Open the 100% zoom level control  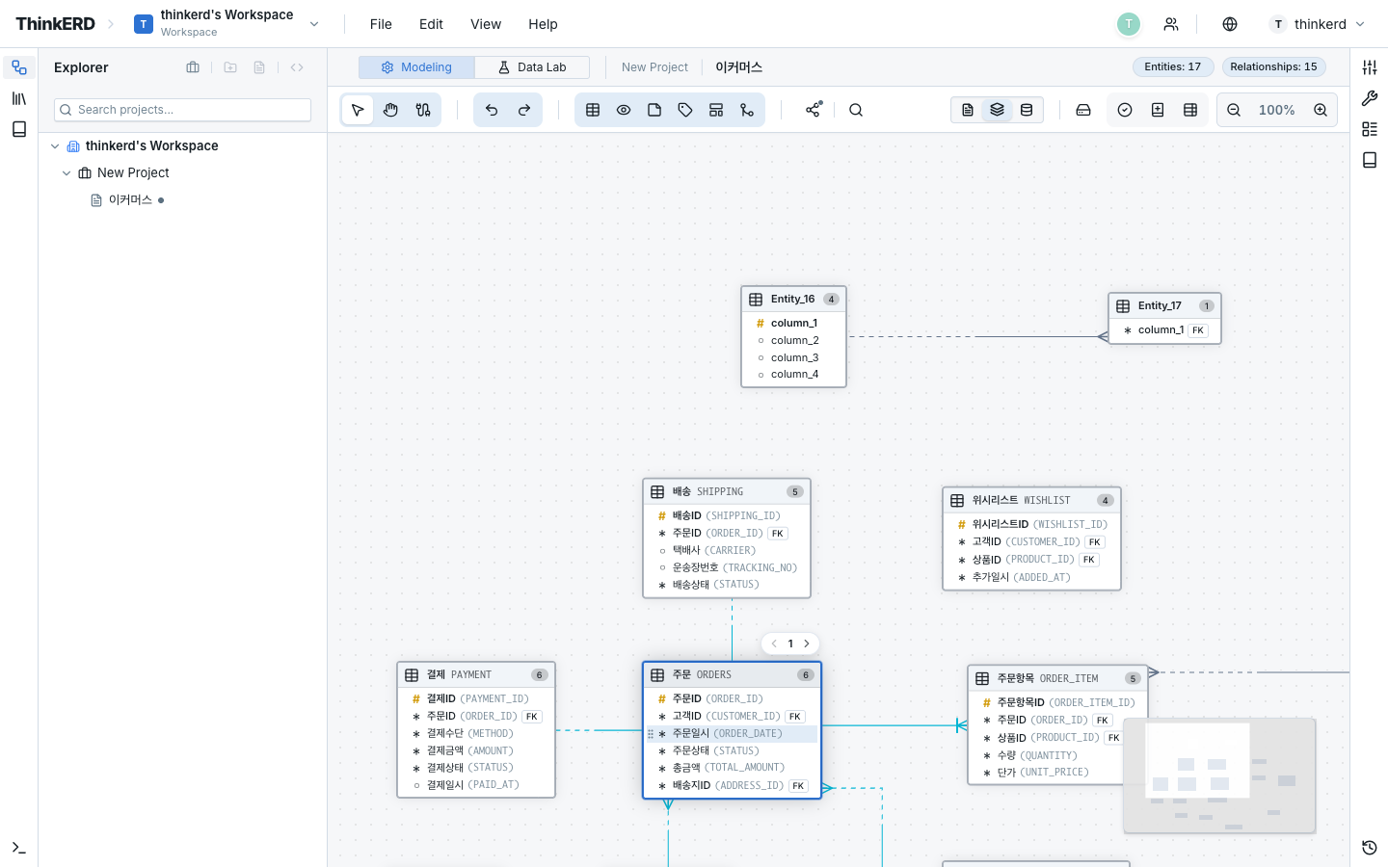[1277, 110]
